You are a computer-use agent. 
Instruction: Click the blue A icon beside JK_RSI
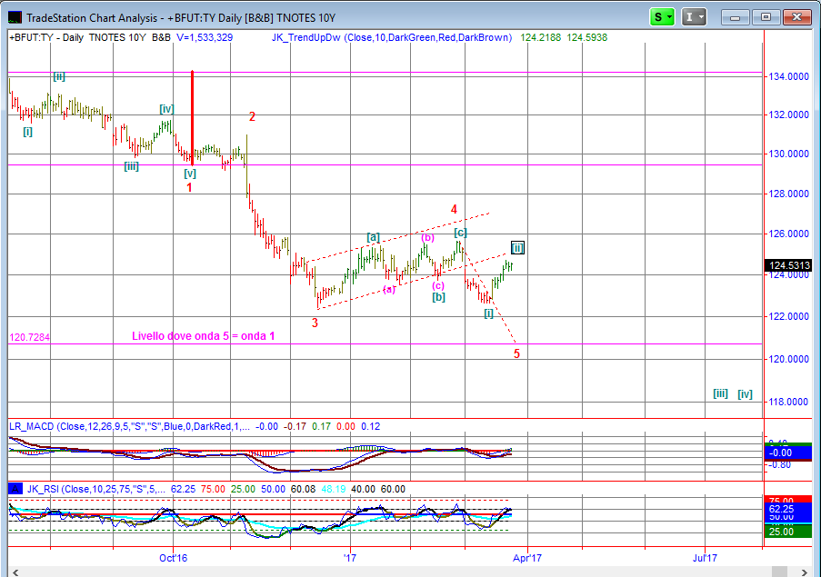point(15,489)
